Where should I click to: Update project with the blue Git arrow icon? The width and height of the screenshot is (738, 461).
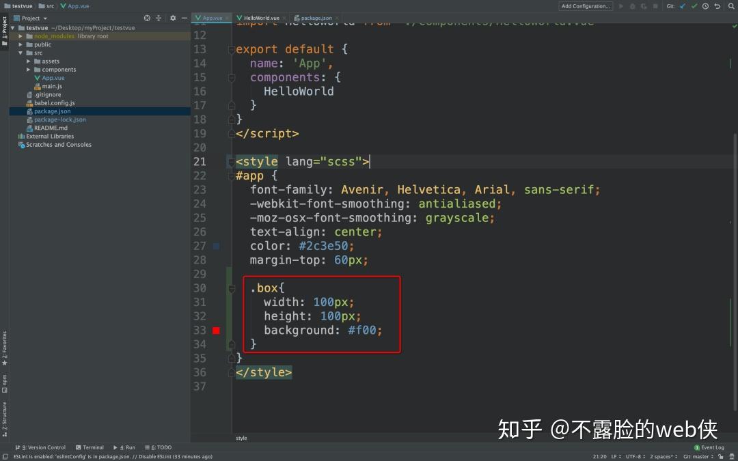(681, 6)
